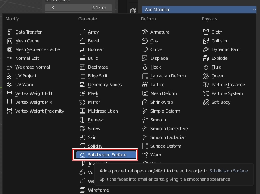Click the Boolean modifier icon
Image resolution: width=260 pixels, height=194 pixels.
(82, 49)
